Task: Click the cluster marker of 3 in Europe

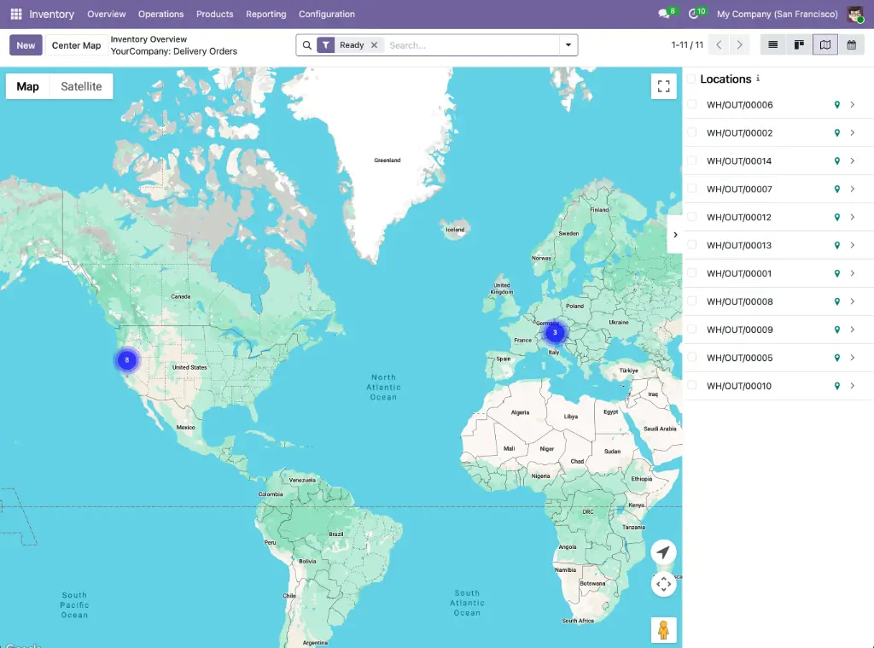Action: coord(555,333)
